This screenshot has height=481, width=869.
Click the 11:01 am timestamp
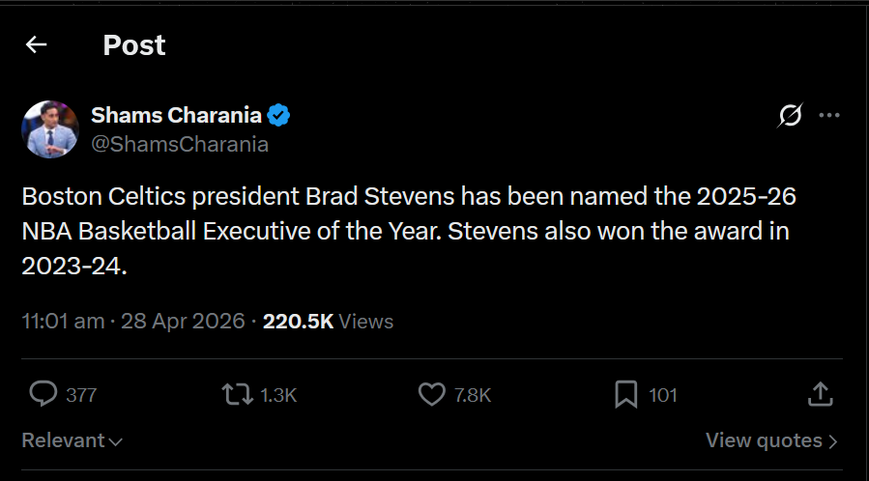[x=63, y=321]
